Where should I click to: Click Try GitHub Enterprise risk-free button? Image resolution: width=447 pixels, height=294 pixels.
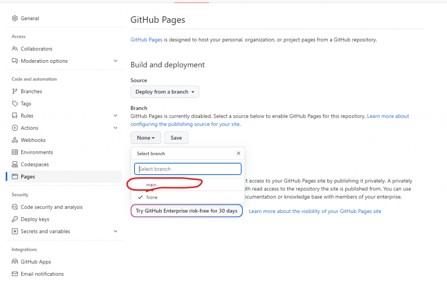click(186, 211)
